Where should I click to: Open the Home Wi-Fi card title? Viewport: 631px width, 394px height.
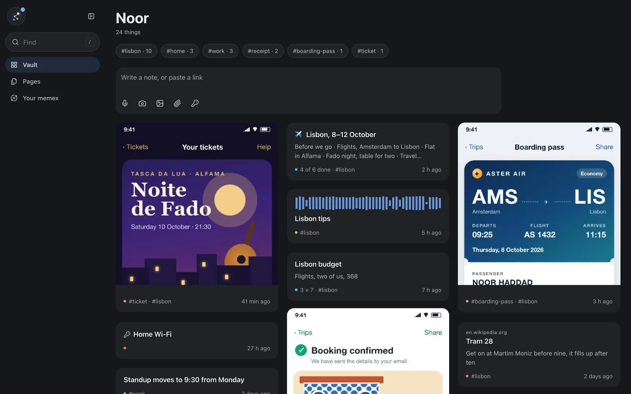[x=152, y=334]
